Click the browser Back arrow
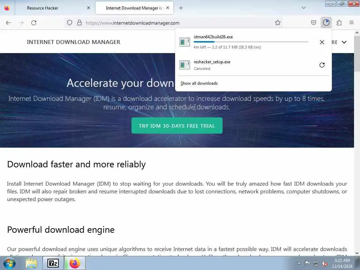Image resolution: width=360 pixels, height=270 pixels. point(8,23)
